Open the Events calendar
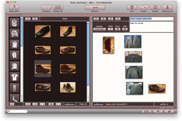 pyautogui.click(x=155, y=8)
